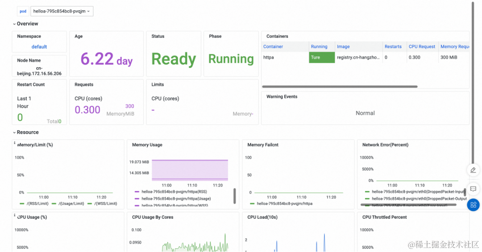The image size is (482, 252).
Task: Toggle /(RSS/Limit) legend series
Action: (34, 204)
